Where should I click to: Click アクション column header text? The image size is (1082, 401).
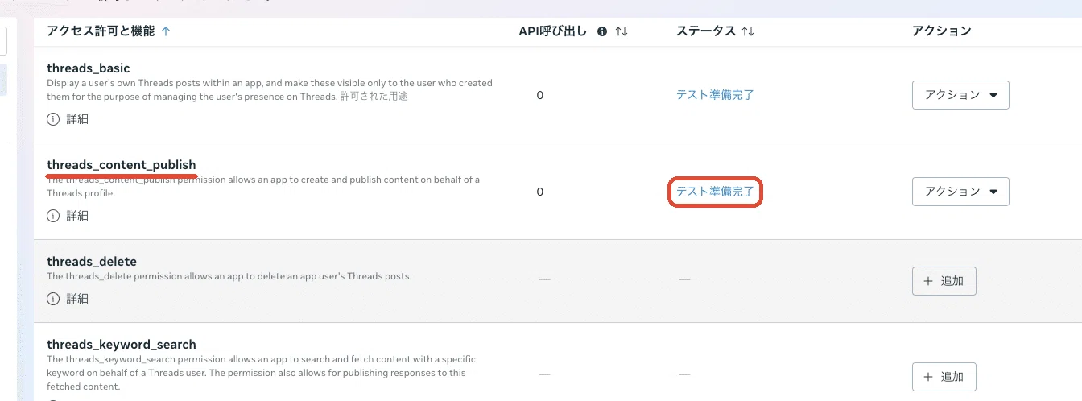tap(942, 31)
